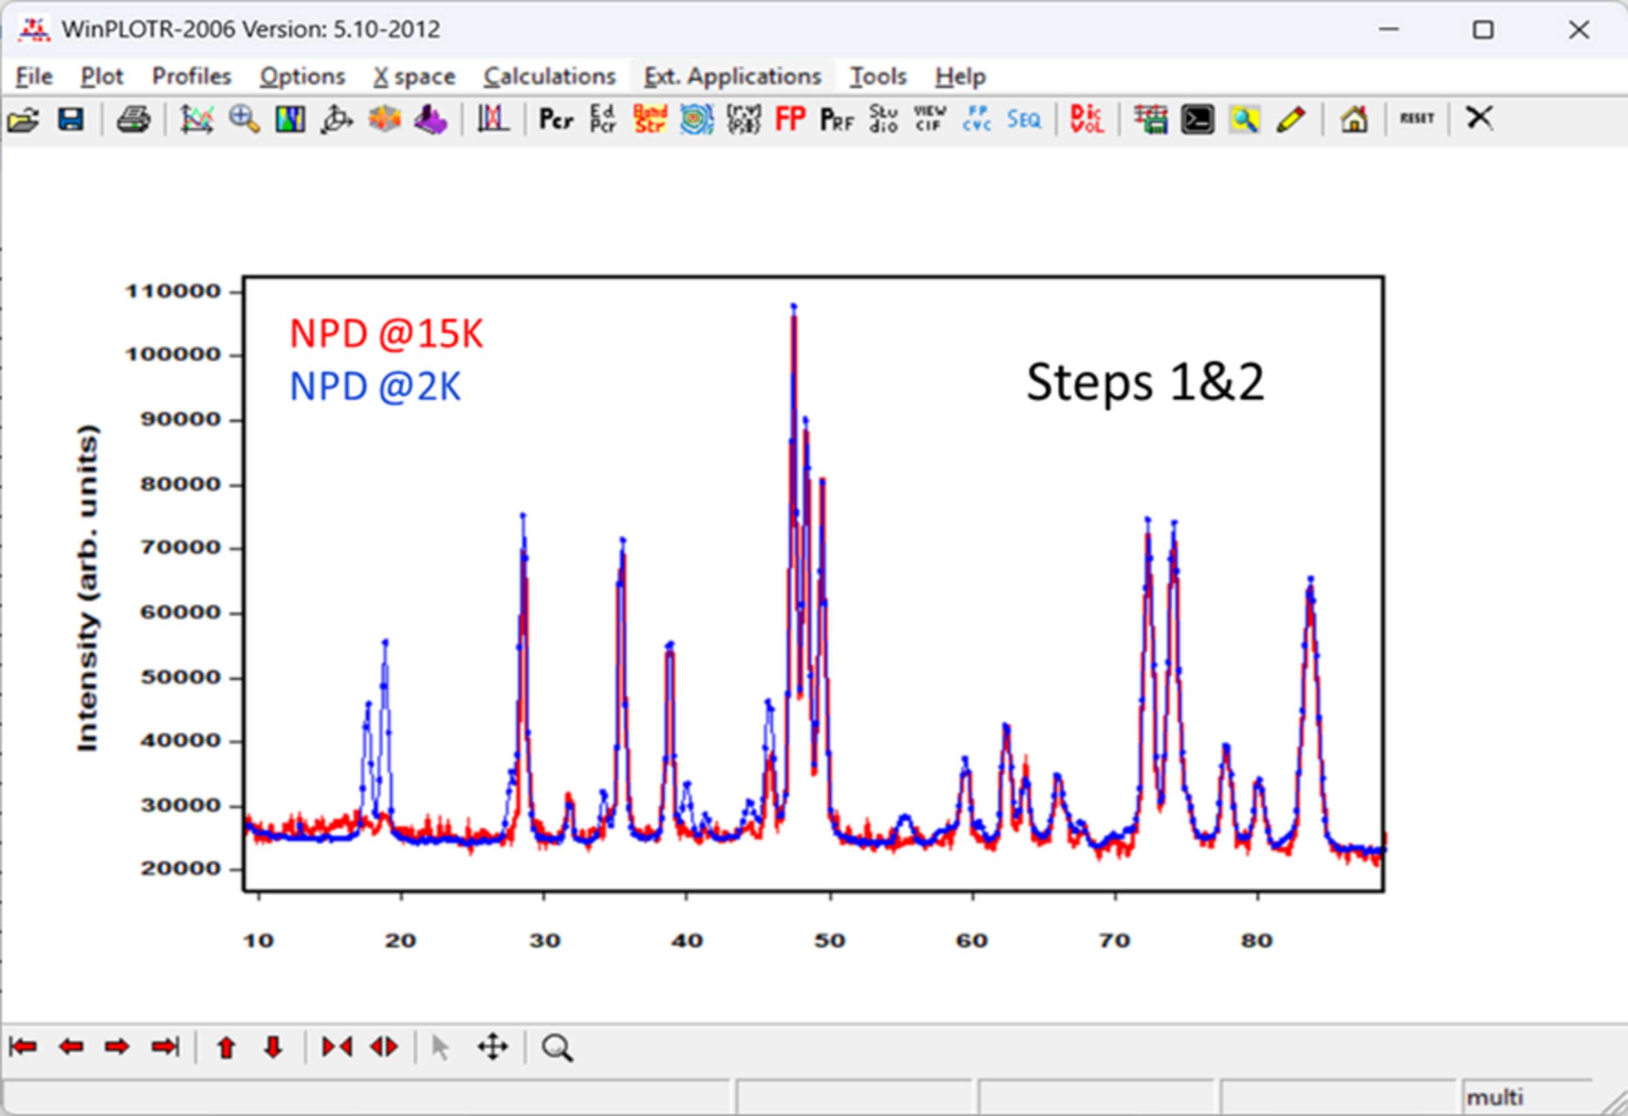Image resolution: width=1628 pixels, height=1116 pixels.
Task: Click the save diskette icon
Action: (x=71, y=120)
